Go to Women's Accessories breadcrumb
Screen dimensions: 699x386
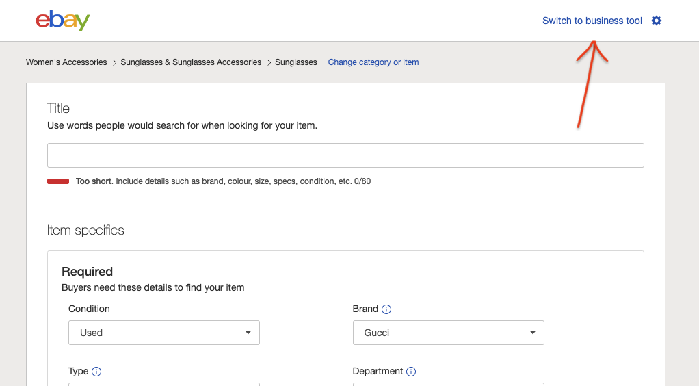tap(66, 62)
